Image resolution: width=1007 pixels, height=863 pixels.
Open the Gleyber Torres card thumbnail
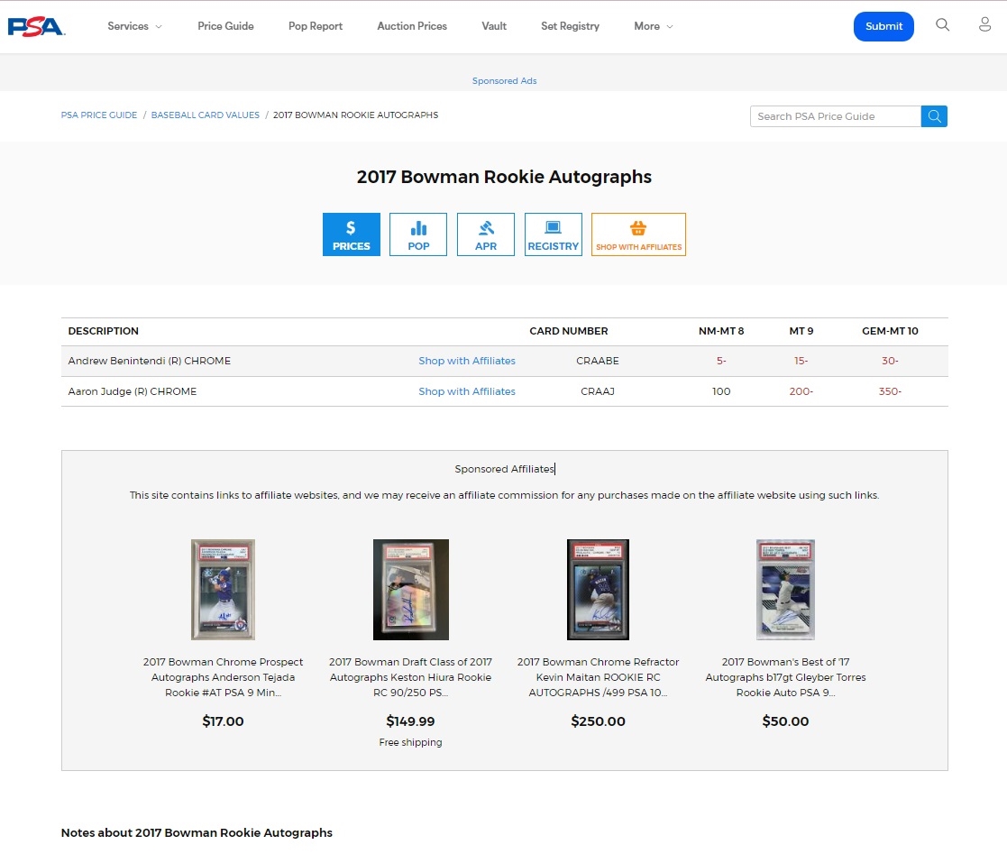click(785, 590)
